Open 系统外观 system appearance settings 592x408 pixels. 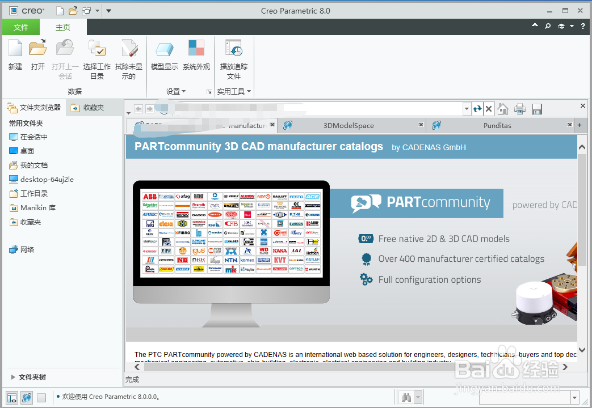point(196,48)
